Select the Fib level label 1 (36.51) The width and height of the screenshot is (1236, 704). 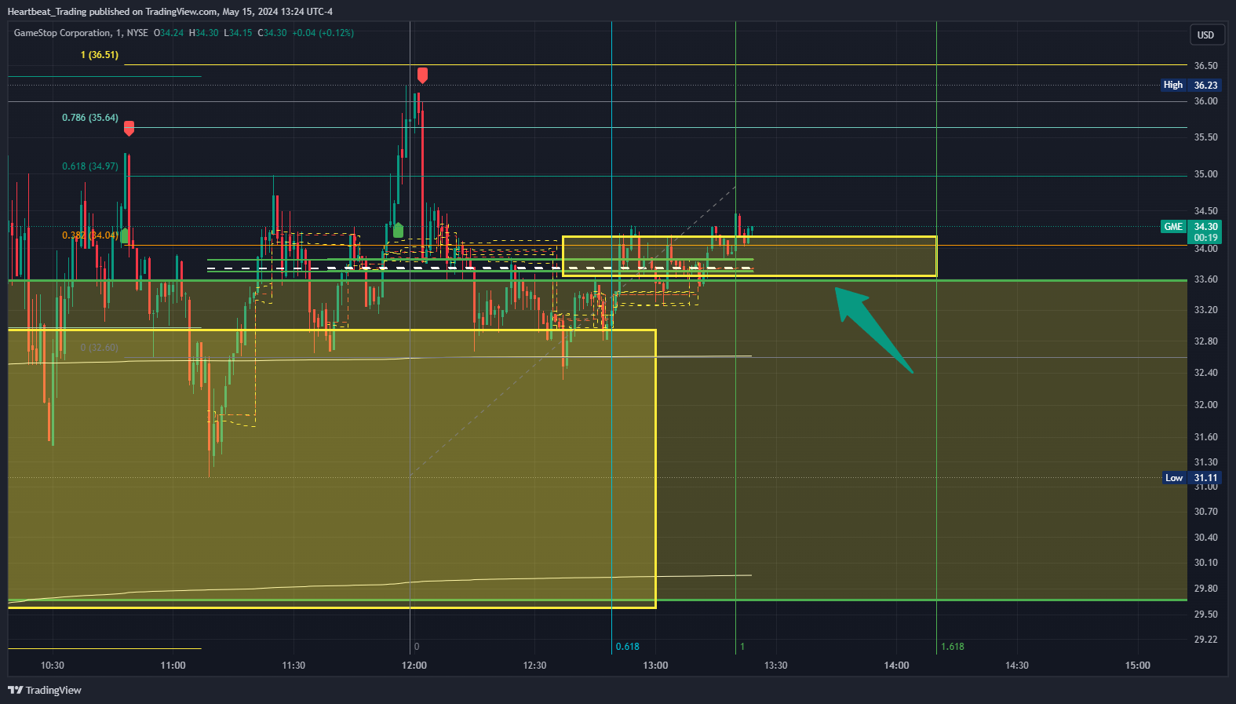[x=100, y=55]
